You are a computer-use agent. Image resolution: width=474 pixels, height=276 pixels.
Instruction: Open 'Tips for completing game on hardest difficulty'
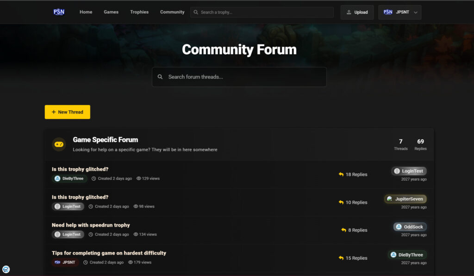tap(109, 253)
